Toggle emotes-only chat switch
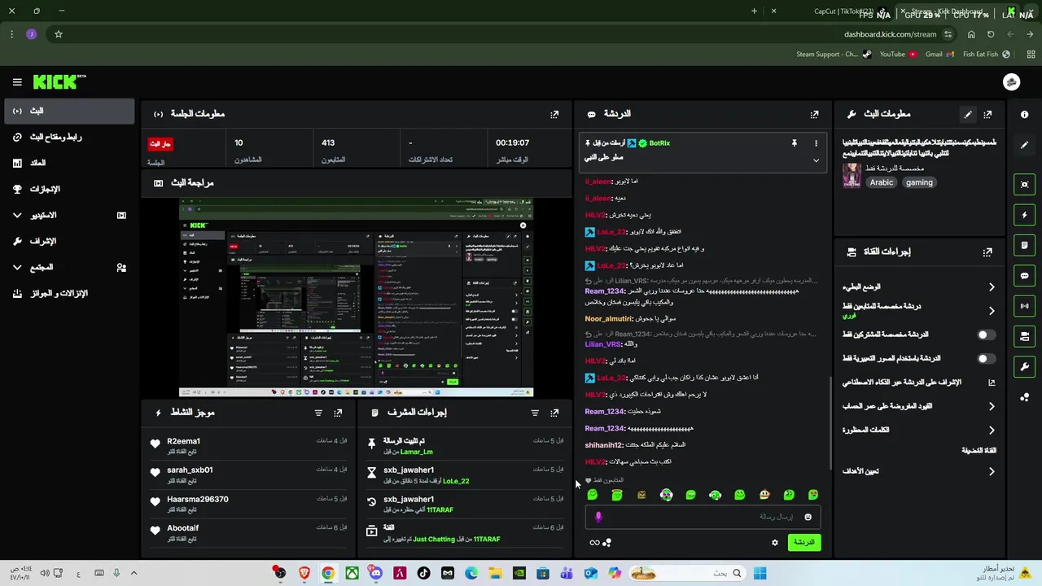Viewport: 1042px width, 586px height. (x=986, y=358)
